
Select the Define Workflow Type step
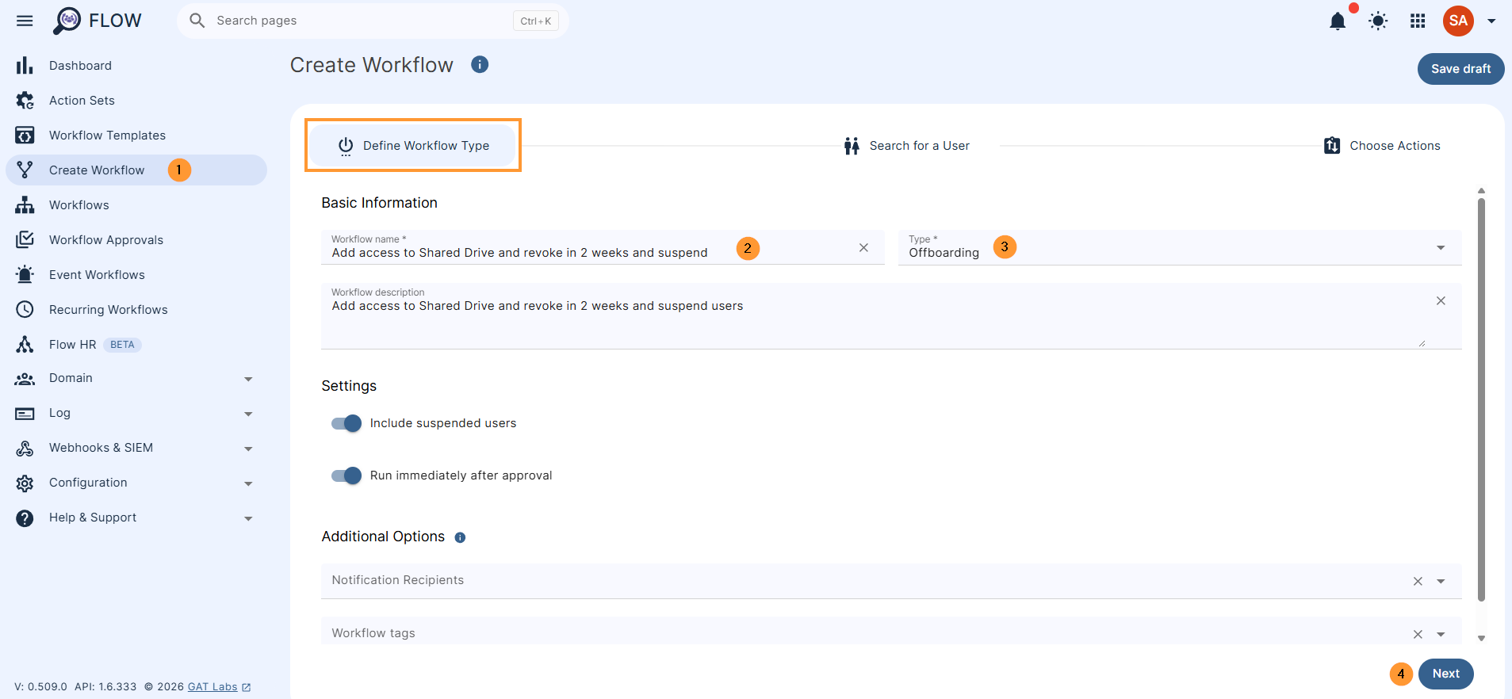(413, 146)
